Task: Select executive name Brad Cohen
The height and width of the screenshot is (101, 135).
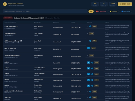Action: (38, 98)
